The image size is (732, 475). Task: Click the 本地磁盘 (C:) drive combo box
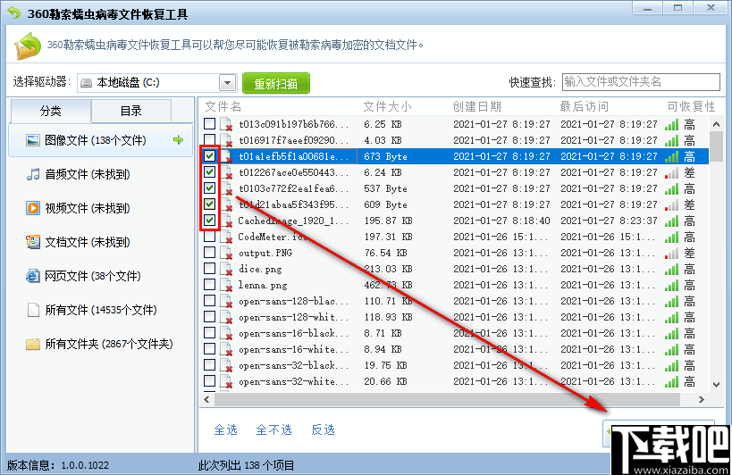tap(157, 83)
